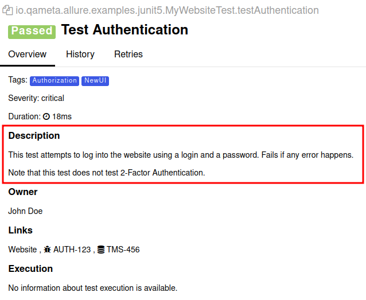Select the NewUI tag
Screen dimensions: 366x300
point(95,81)
